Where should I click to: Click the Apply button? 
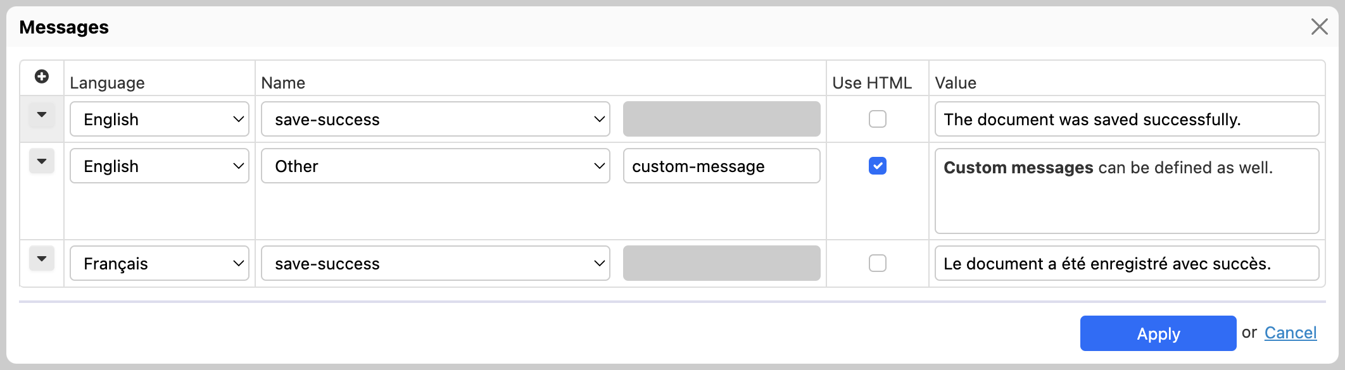click(1158, 333)
